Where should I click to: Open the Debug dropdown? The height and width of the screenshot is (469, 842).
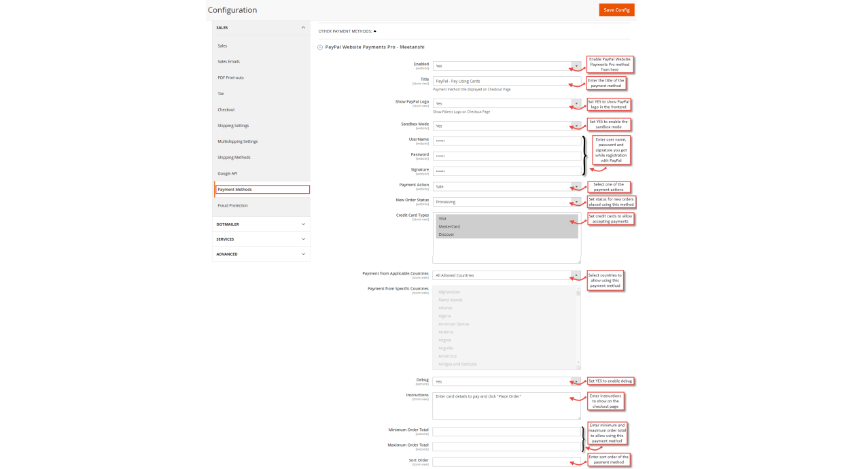coord(507,381)
